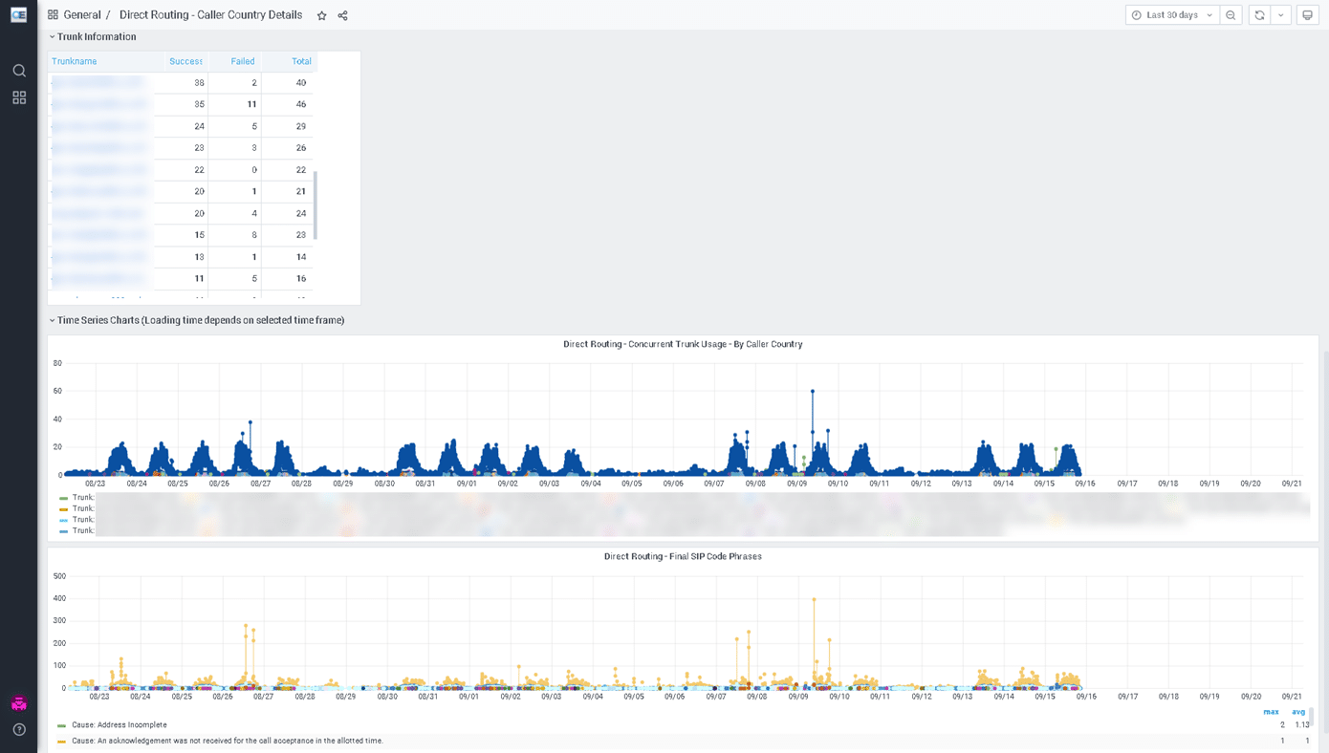This screenshot has width=1329, height=753.
Task: Go to the General folder breadcrumb
Action: point(82,15)
